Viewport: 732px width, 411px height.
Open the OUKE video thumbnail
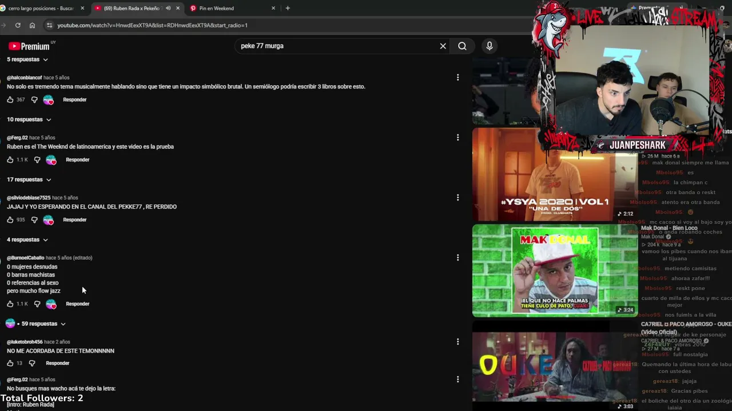point(555,365)
